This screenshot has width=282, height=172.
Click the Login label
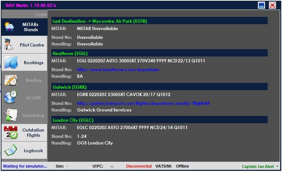coord(41,14)
